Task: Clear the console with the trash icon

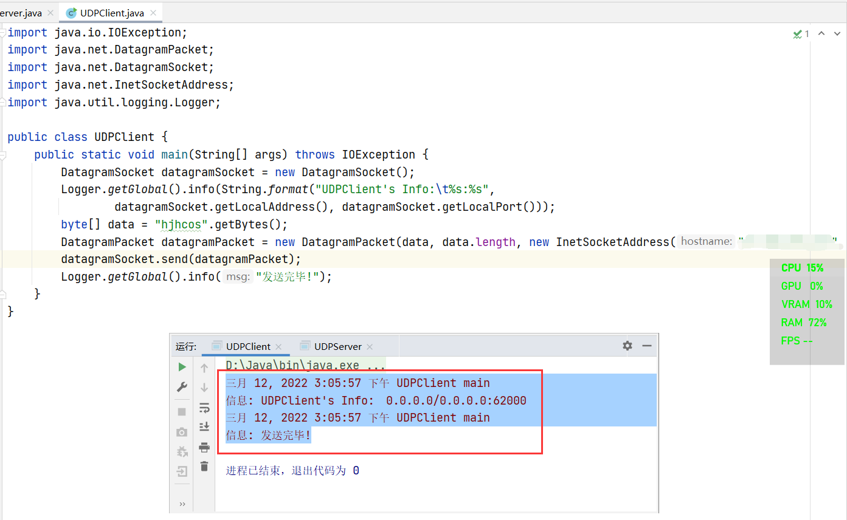Action: [x=204, y=467]
